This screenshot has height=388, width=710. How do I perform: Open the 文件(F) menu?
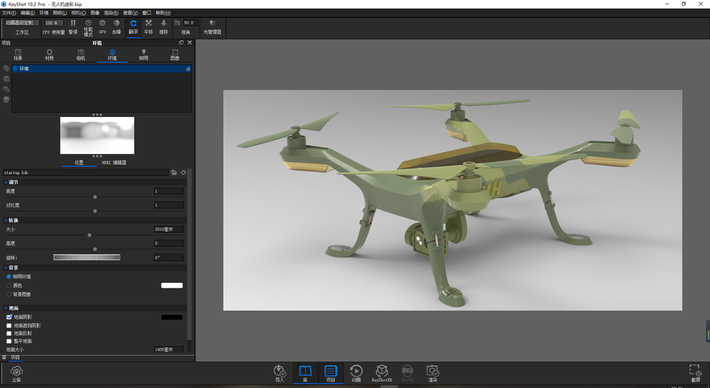(9, 13)
